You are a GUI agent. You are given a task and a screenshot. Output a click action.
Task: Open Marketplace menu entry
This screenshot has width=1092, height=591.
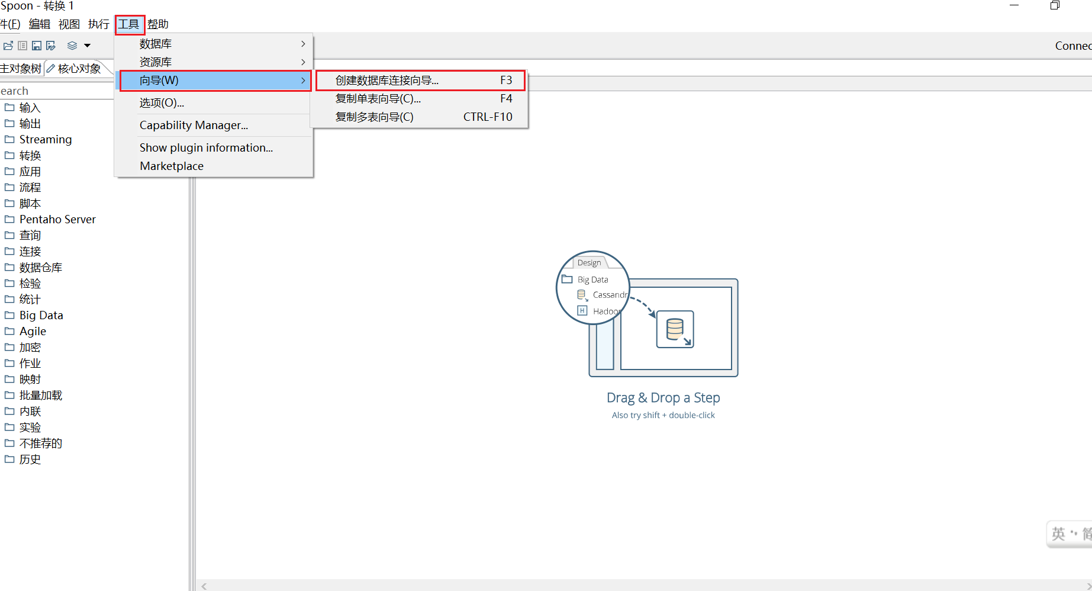coord(214,166)
